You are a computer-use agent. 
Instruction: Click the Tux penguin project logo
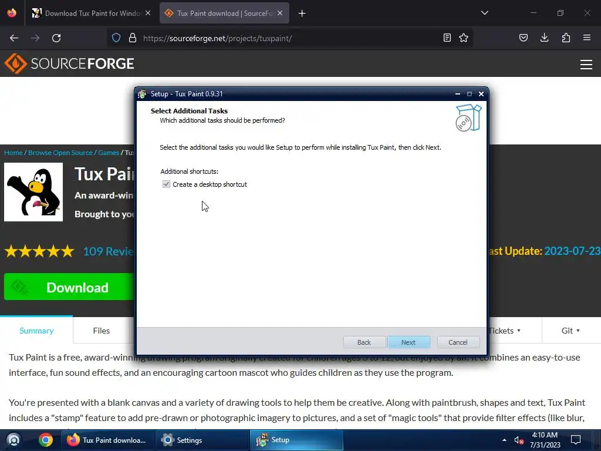(x=33, y=192)
